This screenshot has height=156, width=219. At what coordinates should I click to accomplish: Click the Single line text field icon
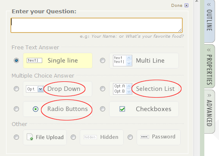[34, 60]
